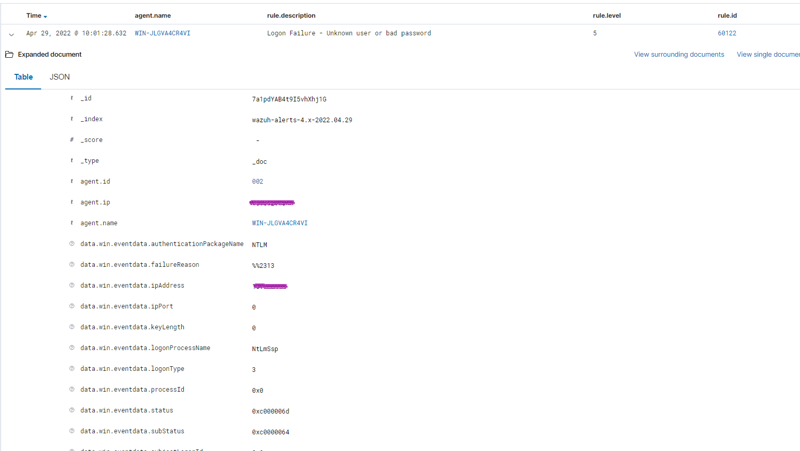Viewport: 800px width, 451px height.
Task: Click the question mark icon beside keyLength field
Action: 71,327
